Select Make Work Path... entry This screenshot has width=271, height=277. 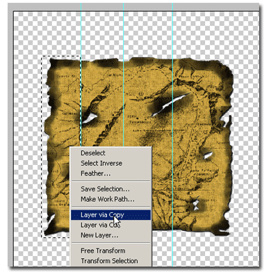coord(110,199)
